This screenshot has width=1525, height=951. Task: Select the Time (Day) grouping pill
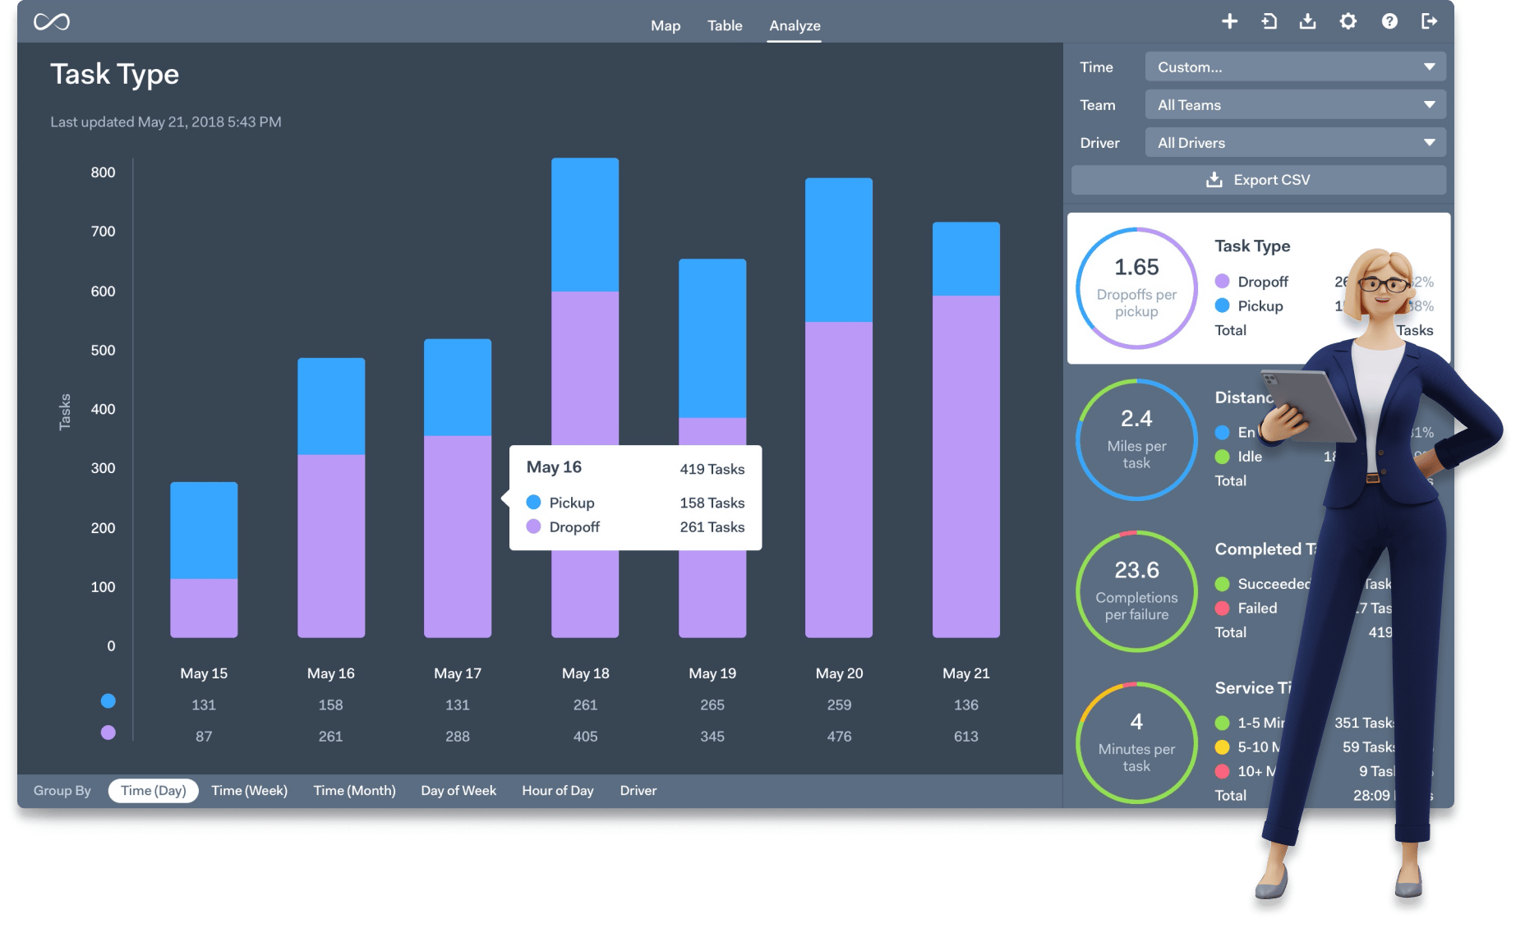pos(153,790)
